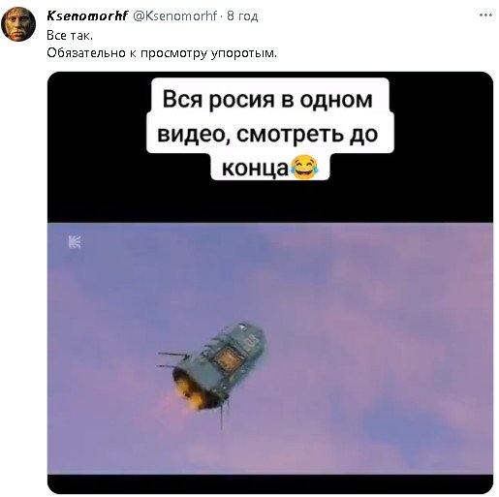Open the bold Ksenomorhf display name
This screenshot has width=499, height=497.
pyautogui.click(x=87, y=16)
